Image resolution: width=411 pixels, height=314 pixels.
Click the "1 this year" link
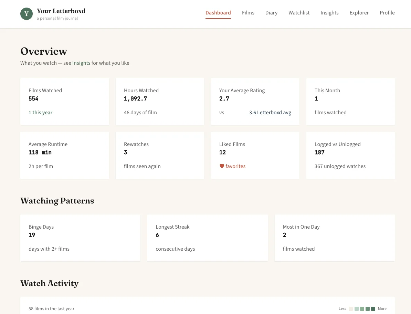coord(40,113)
